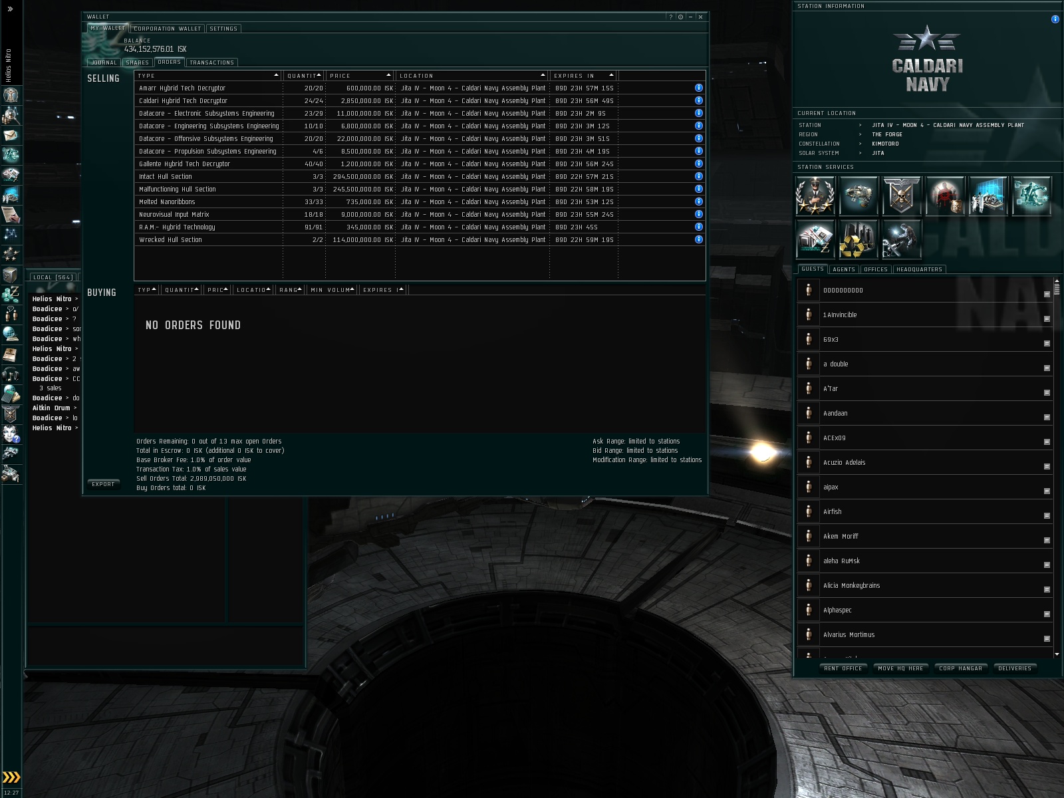1064x798 pixels.
Task: Open the station Offices tab
Action: (876, 269)
